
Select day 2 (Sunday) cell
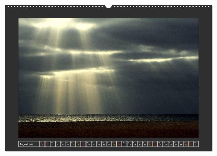point(47,144)
